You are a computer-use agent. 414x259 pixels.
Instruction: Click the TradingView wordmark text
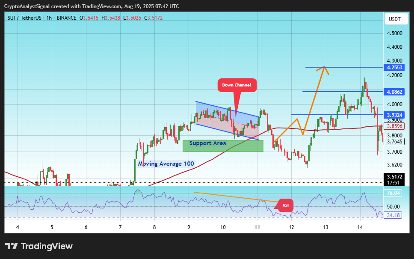point(47,246)
